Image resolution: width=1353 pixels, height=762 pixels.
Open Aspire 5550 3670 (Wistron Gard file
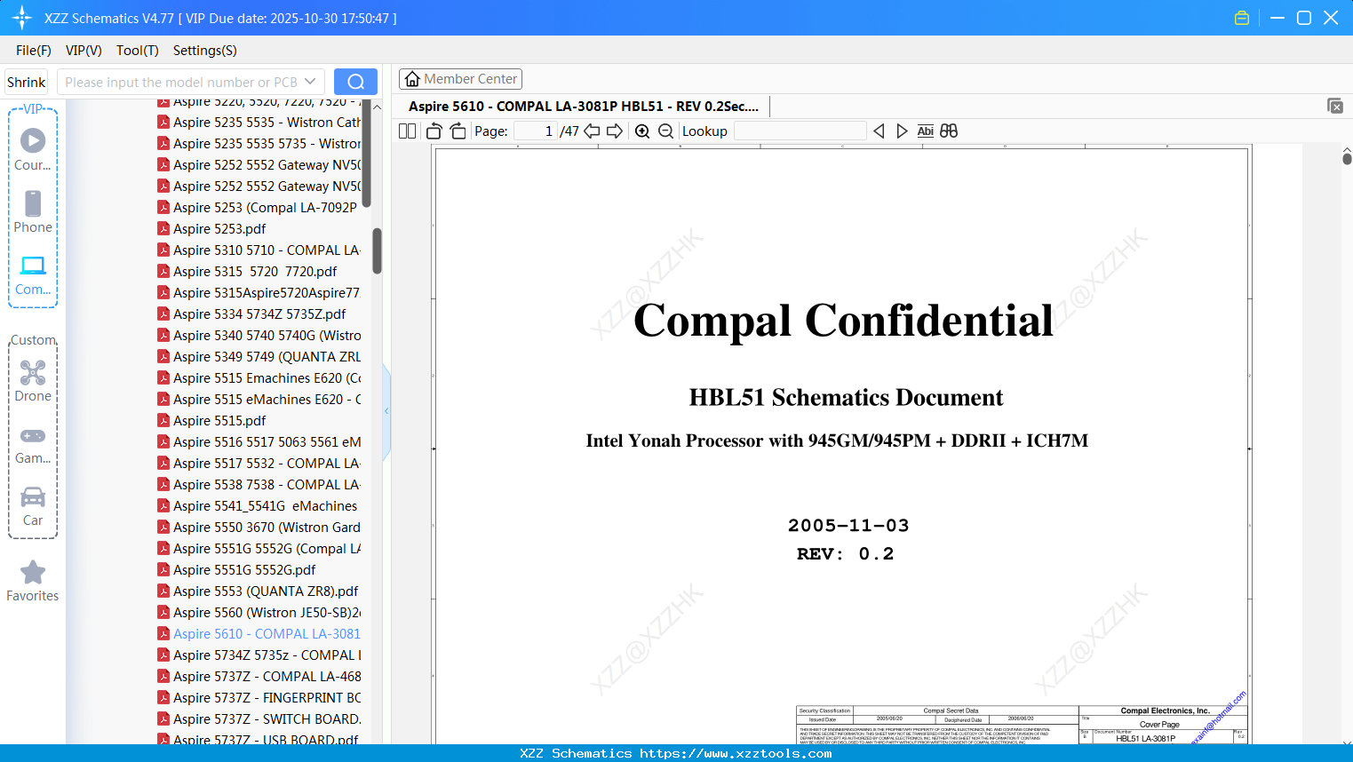[259, 528]
